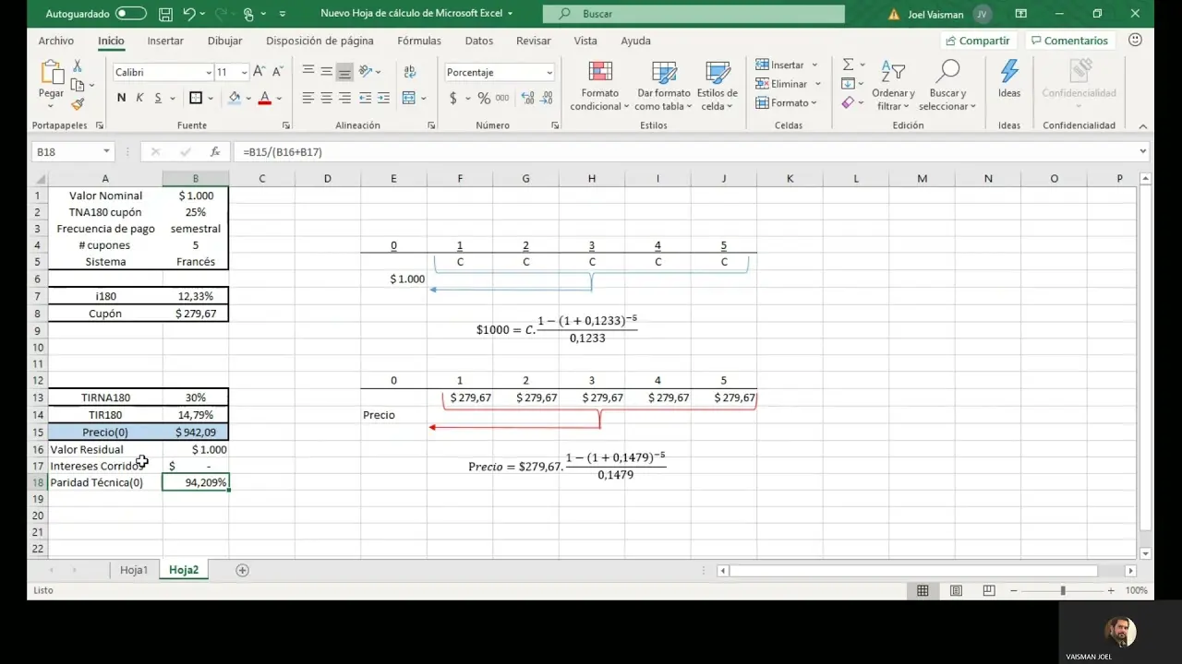Switch to the Hoja1 sheet tab

click(134, 570)
